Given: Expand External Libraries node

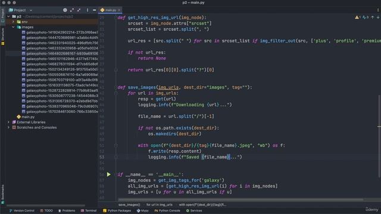Looking at the screenshot, I should (x=9, y=122).
